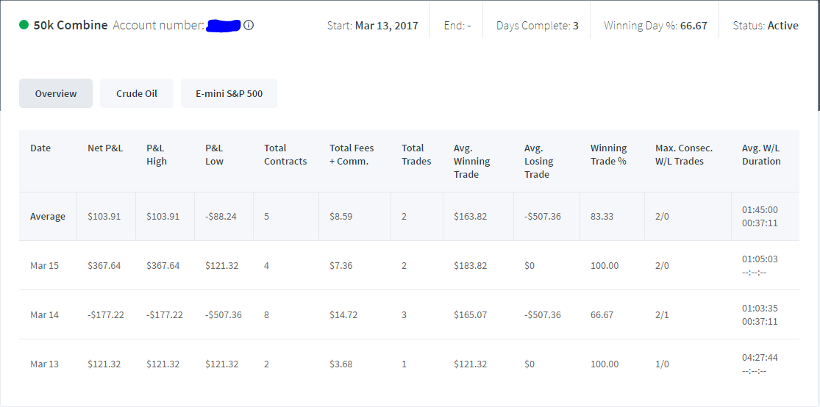Screen dimensions: 820x407
Task: Click the Winning Day % statistic
Action: (655, 25)
